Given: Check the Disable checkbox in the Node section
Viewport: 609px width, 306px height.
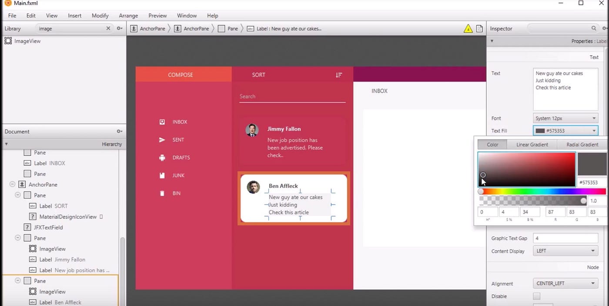Looking at the screenshot, I should click(536, 296).
